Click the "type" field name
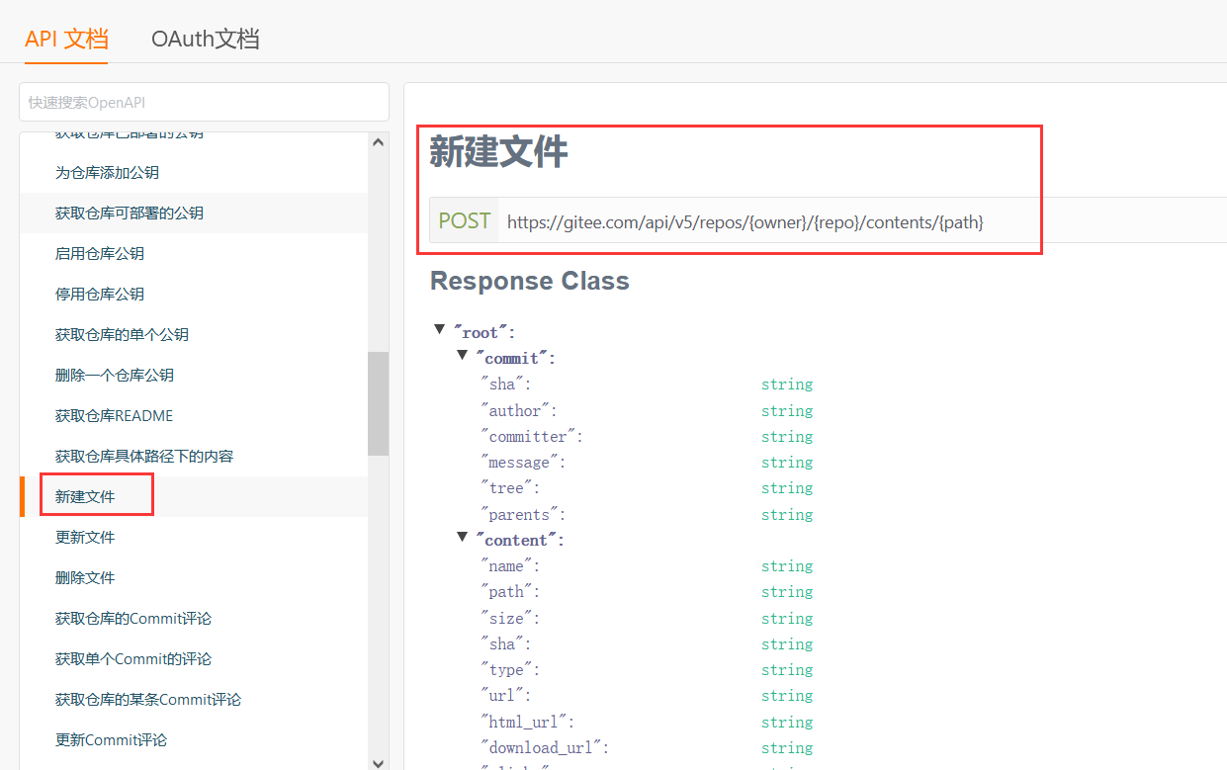Image resolution: width=1227 pixels, height=770 pixels. point(510,669)
